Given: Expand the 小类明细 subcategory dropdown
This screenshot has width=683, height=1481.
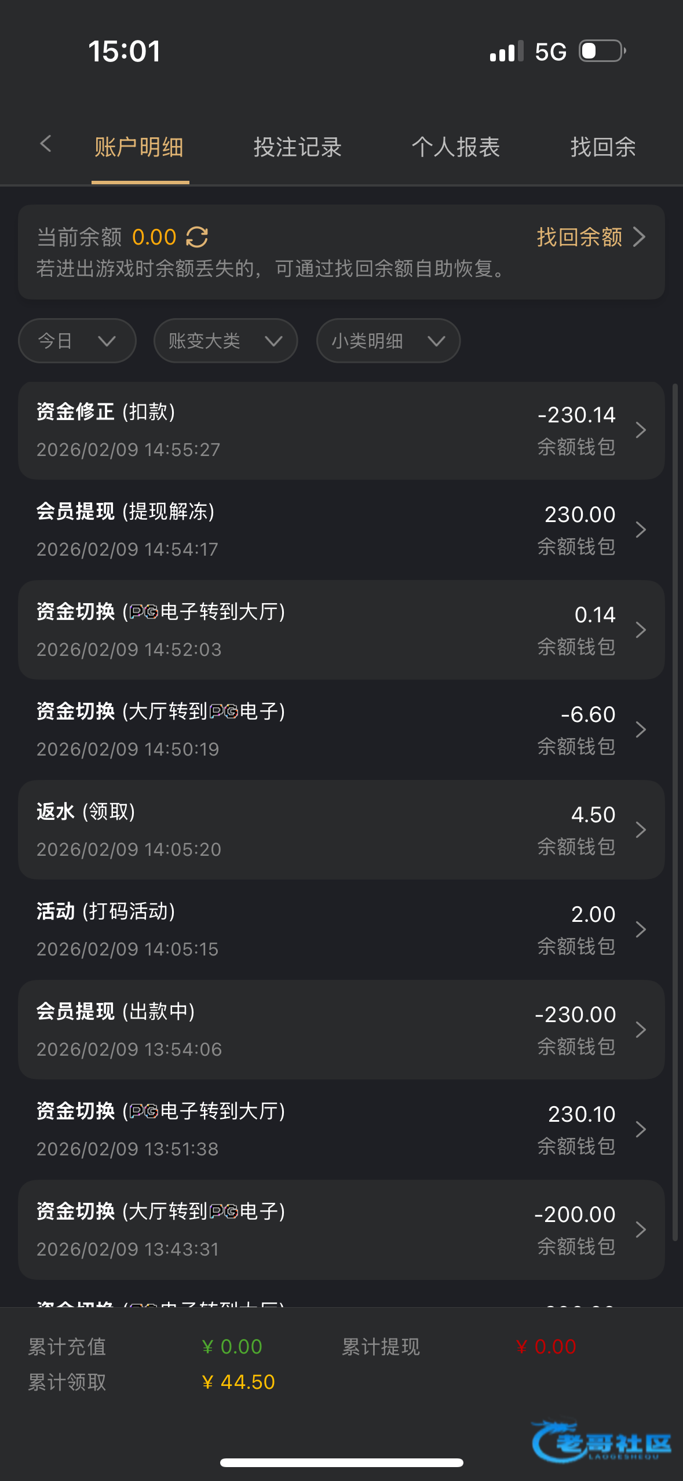Looking at the screenshot, I should tap(388, 341).
